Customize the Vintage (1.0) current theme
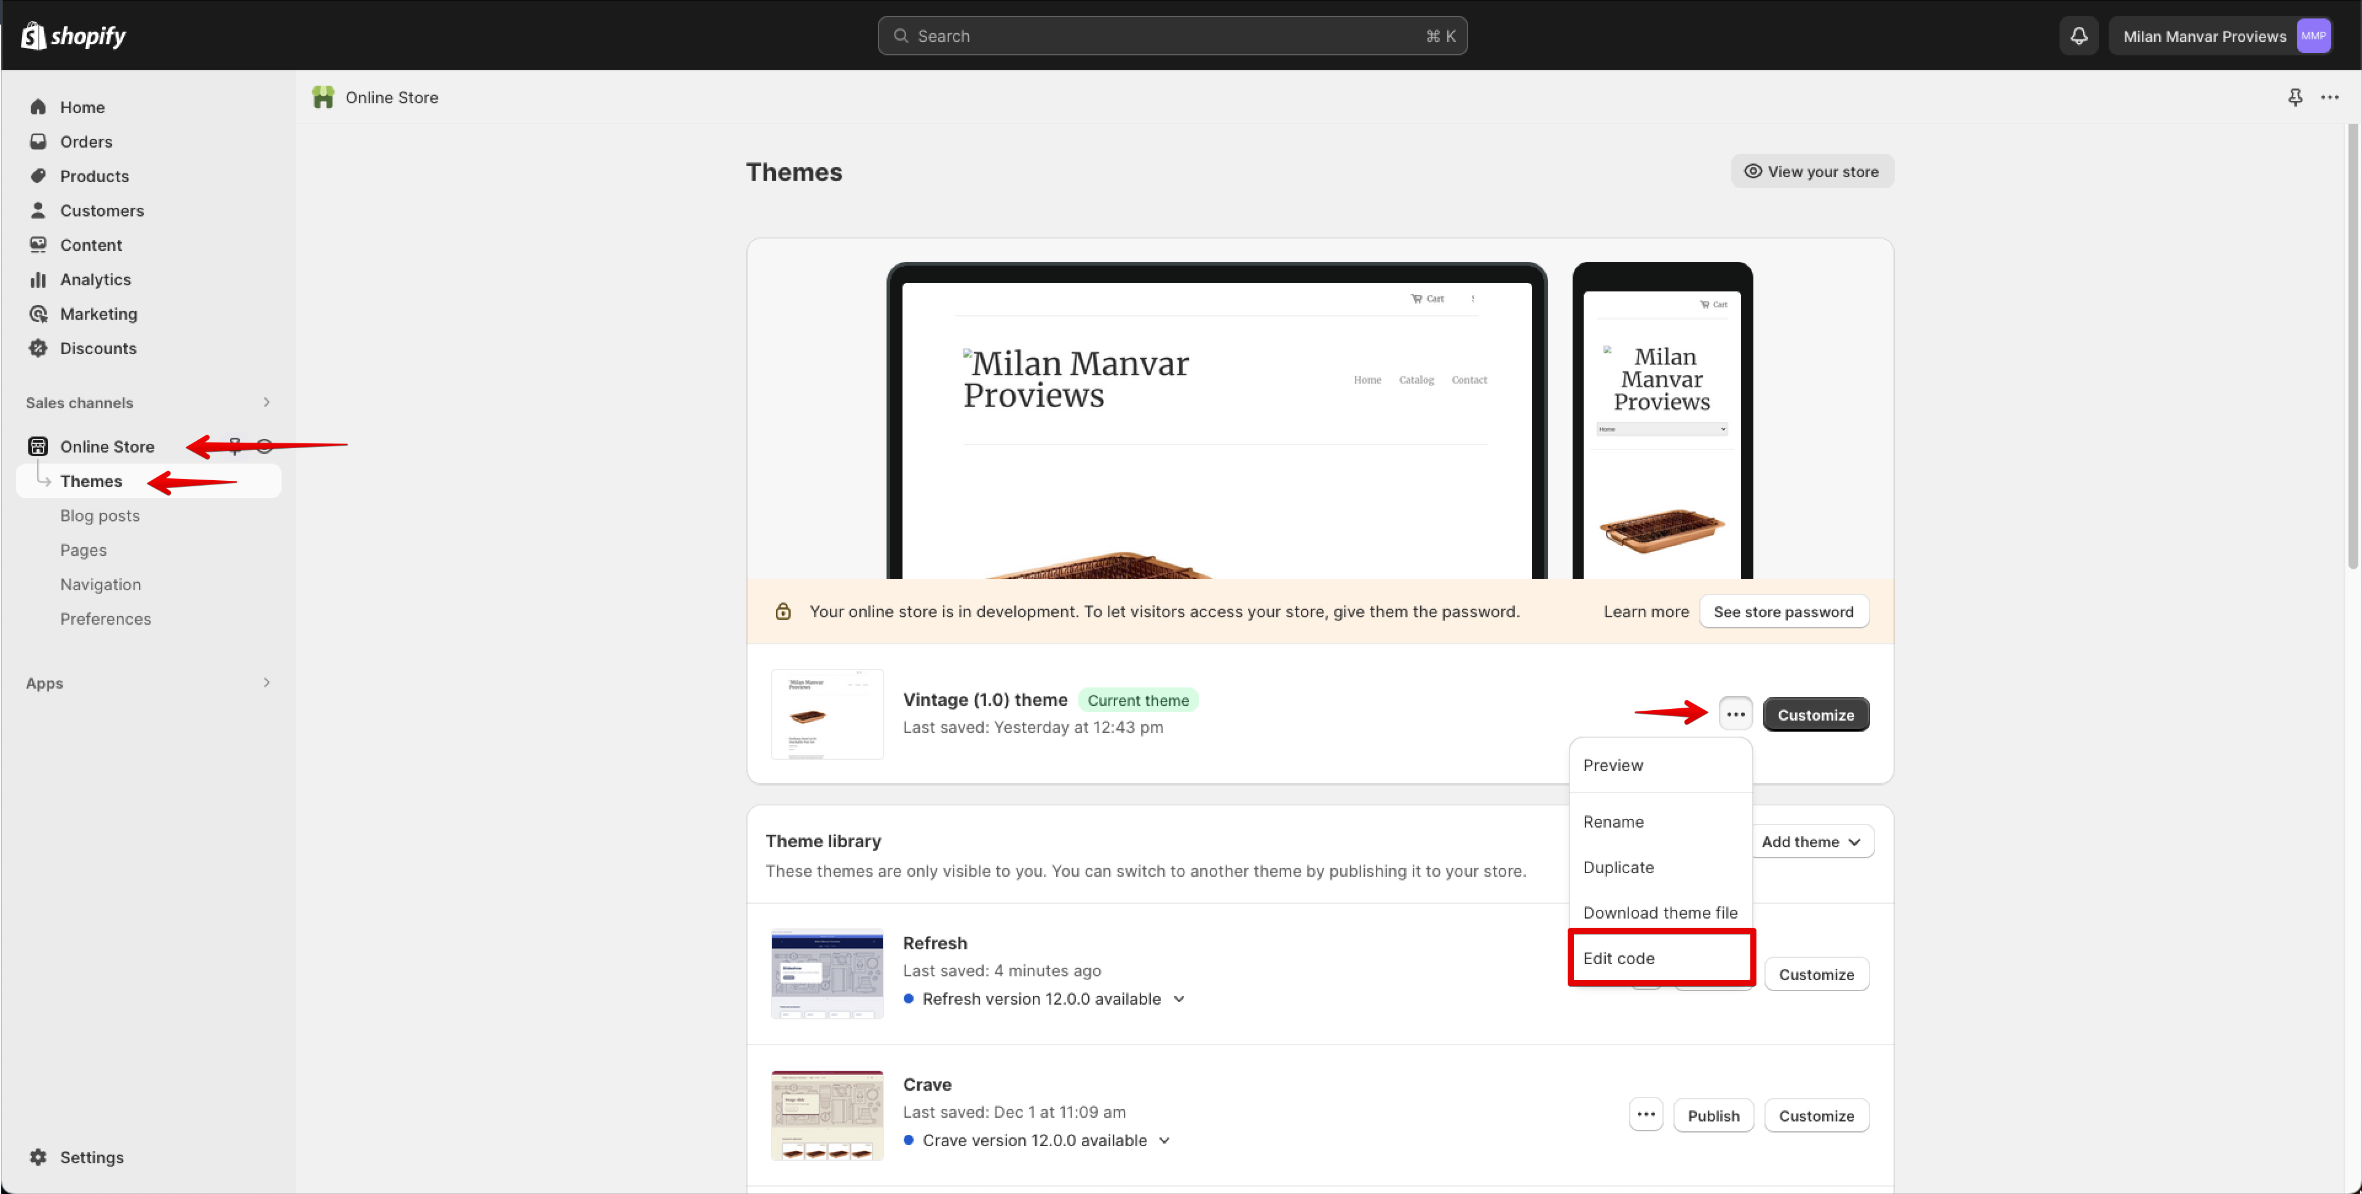 [1815, 714]
